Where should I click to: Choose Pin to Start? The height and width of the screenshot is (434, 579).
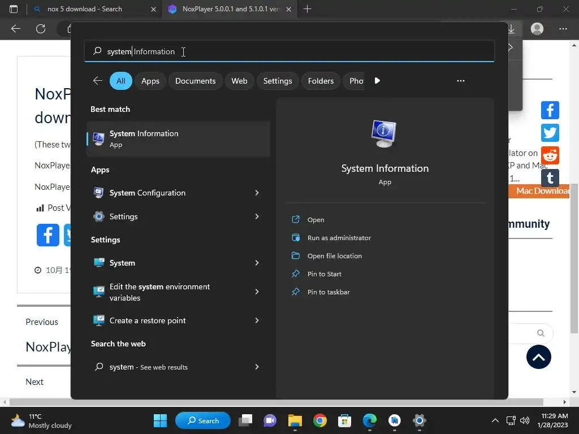point(324,274)
